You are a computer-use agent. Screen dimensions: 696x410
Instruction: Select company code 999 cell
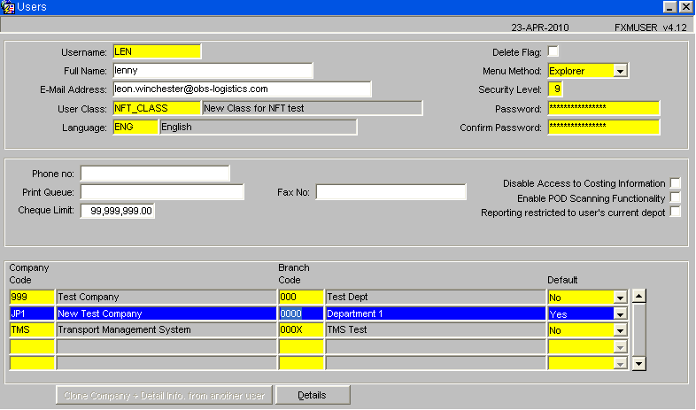32,297
